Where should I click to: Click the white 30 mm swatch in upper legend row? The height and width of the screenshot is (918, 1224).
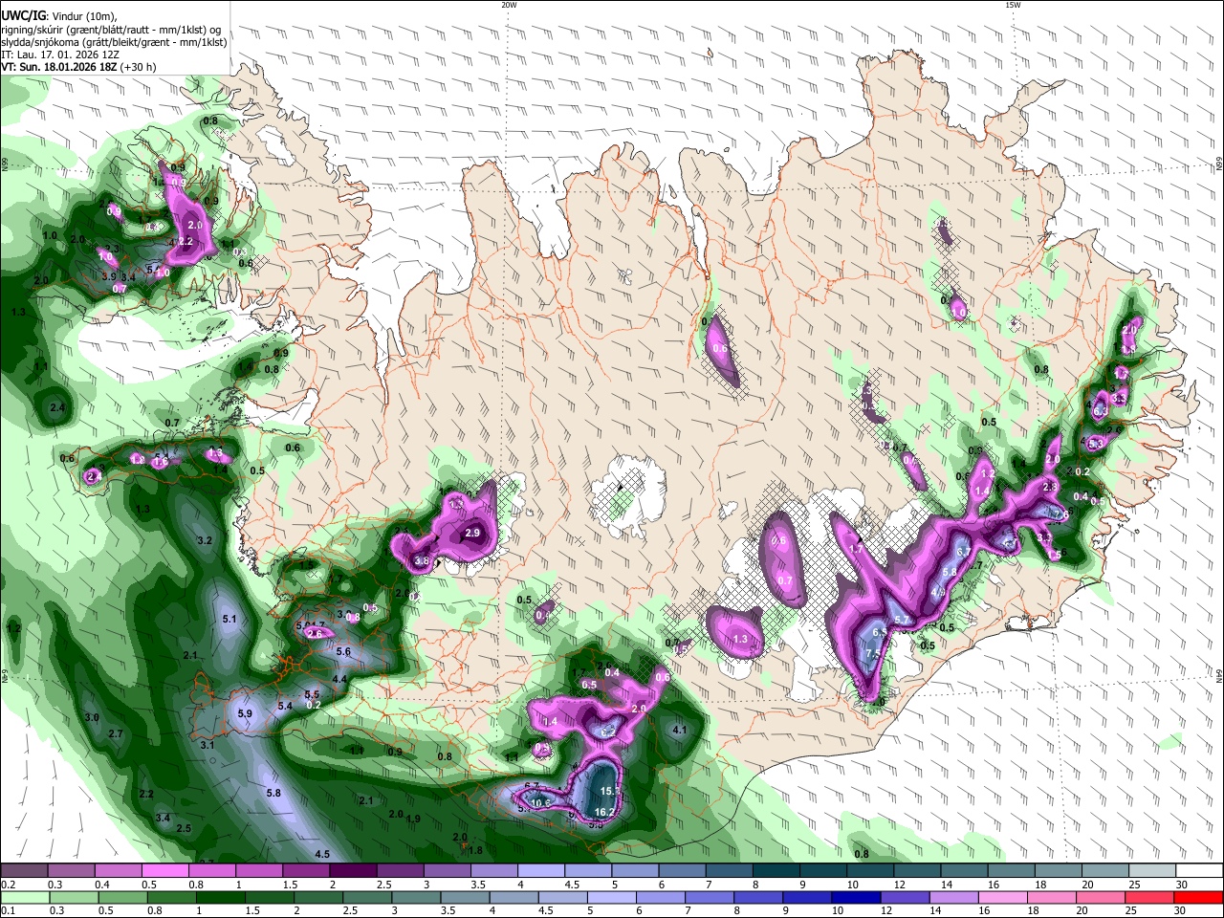(x=1197, y=871)
